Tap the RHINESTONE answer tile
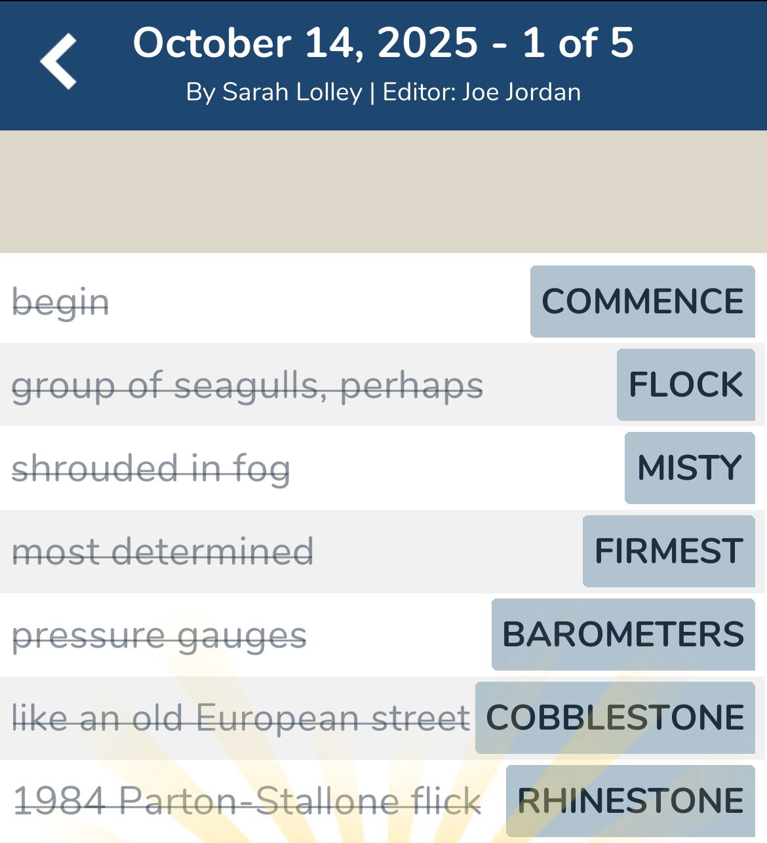The image size is (767, 843). pyautogui.click(x=631, y=801)
